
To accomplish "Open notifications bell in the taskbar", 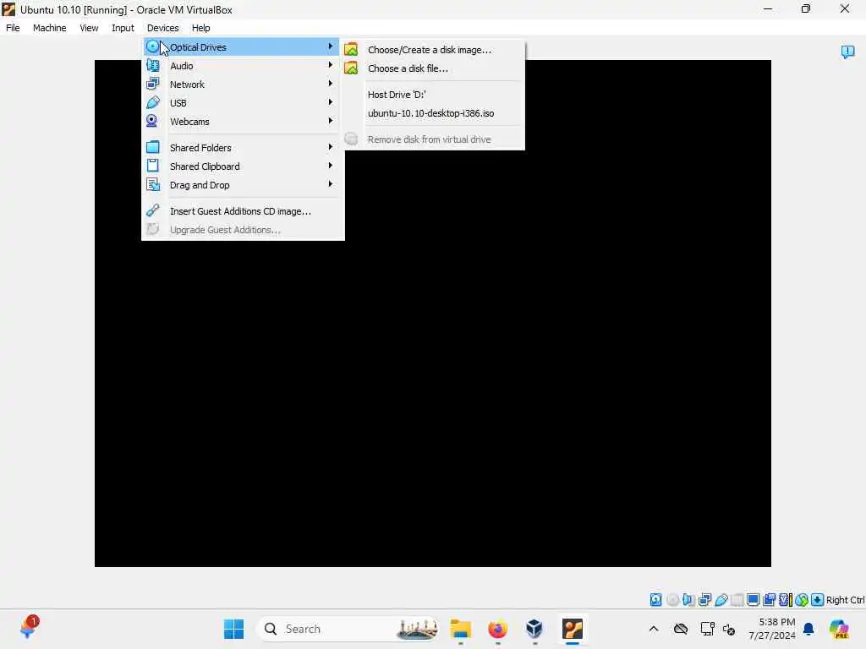I will pyautogui.click(x=808, y=629).
